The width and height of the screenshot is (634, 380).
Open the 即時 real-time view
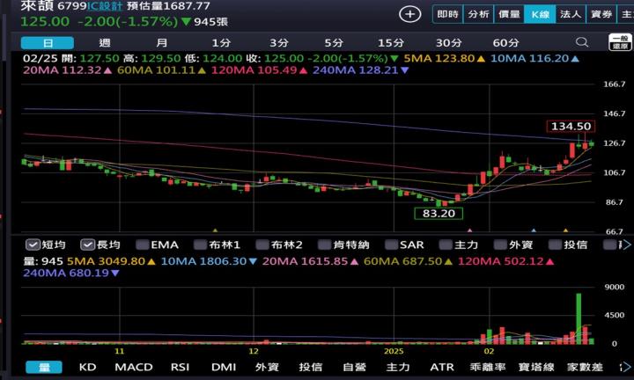click(x=447, y=14)
